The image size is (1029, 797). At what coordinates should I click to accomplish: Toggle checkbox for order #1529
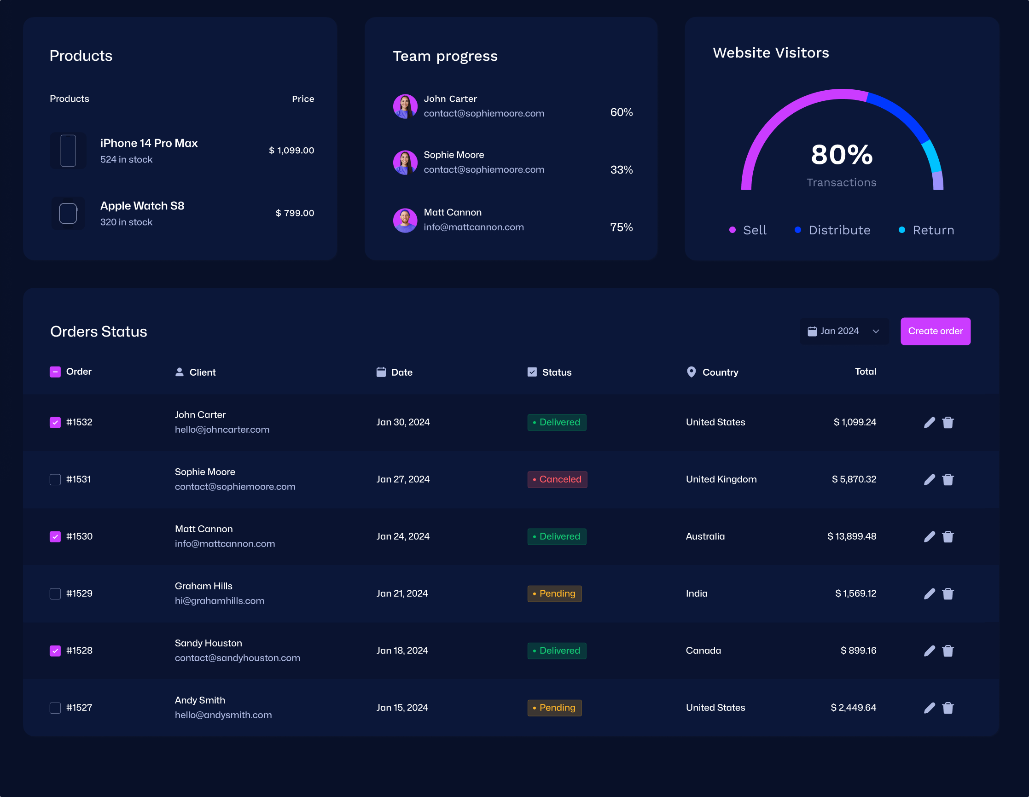click(54, 593)
